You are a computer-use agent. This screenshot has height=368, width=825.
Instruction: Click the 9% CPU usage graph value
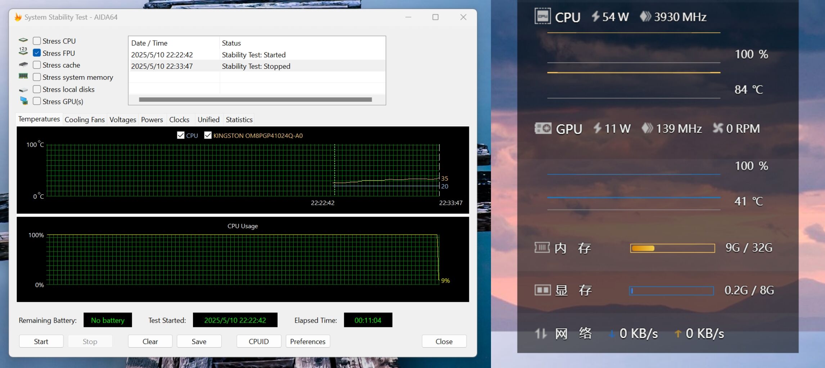click(445, 281)
